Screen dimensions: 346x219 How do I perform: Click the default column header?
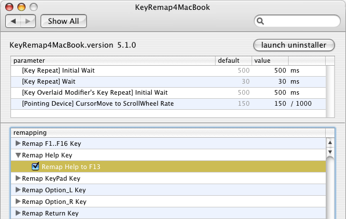click(234, 60)
